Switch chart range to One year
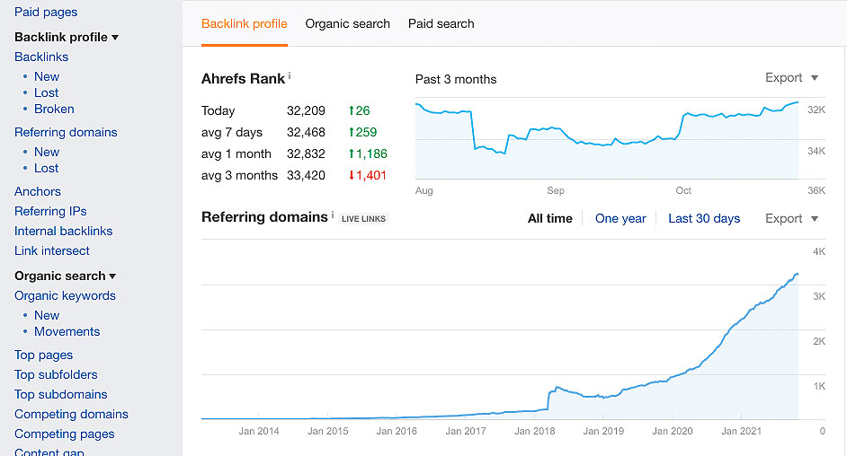The height and width of the screenshot is (456, 847). pyautogui.click(x=620, y=218)
